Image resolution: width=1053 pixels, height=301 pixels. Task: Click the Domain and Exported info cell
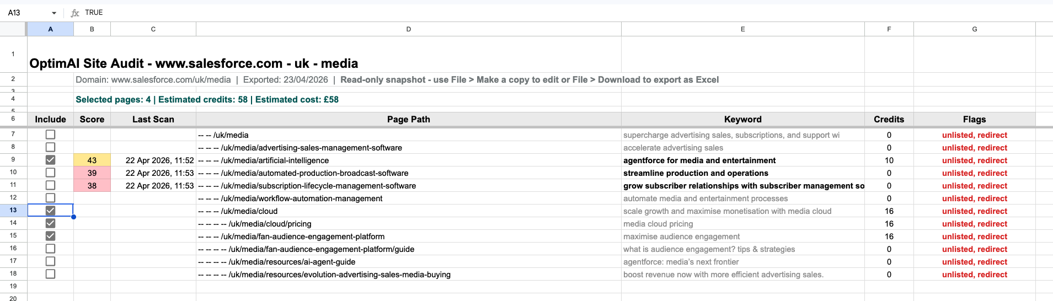pyautogui.click(x=397, y=79)
